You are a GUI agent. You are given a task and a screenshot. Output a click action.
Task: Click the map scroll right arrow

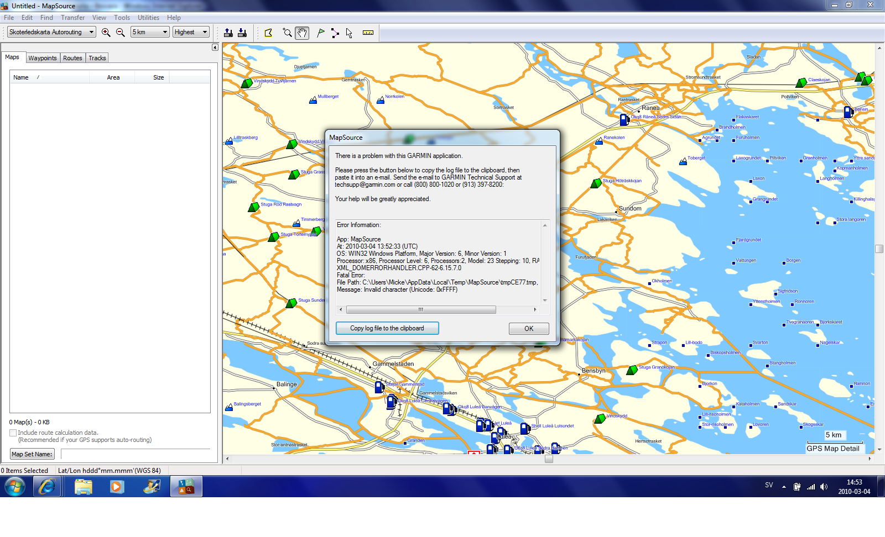click(870, 459)
